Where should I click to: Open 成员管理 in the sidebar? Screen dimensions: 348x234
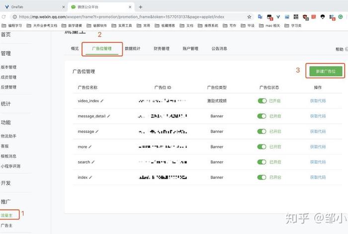point(8,77)
